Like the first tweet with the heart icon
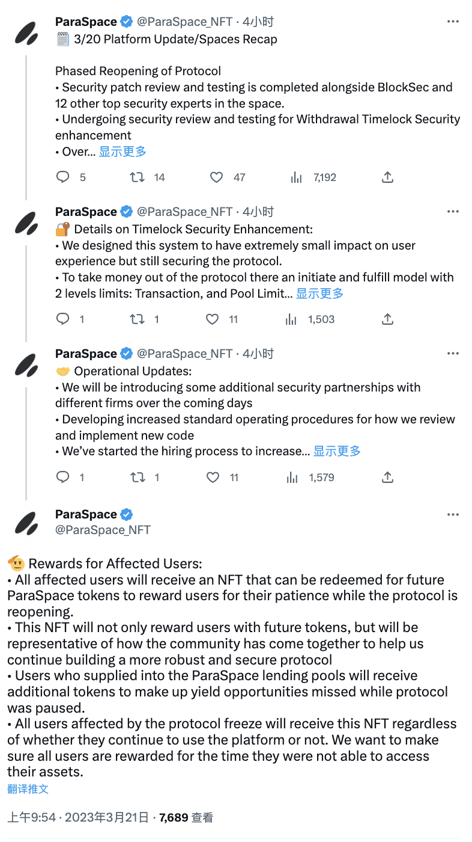 click(x=216, y=177)
